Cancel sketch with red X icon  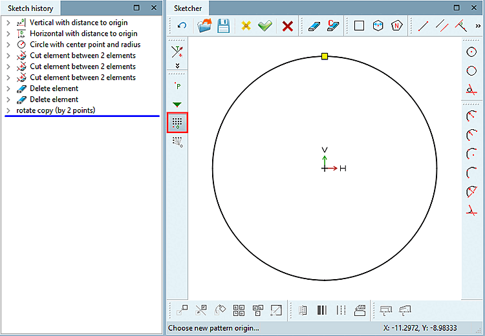[288, 26]
